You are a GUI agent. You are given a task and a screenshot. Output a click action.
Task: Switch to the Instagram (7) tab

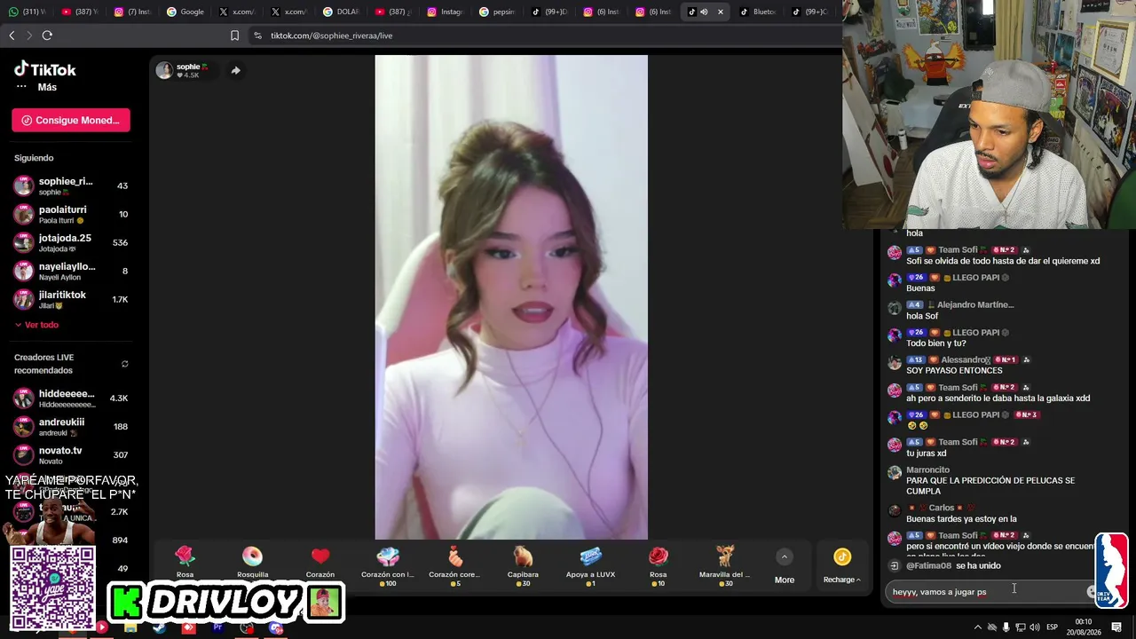tap(133, 12)
